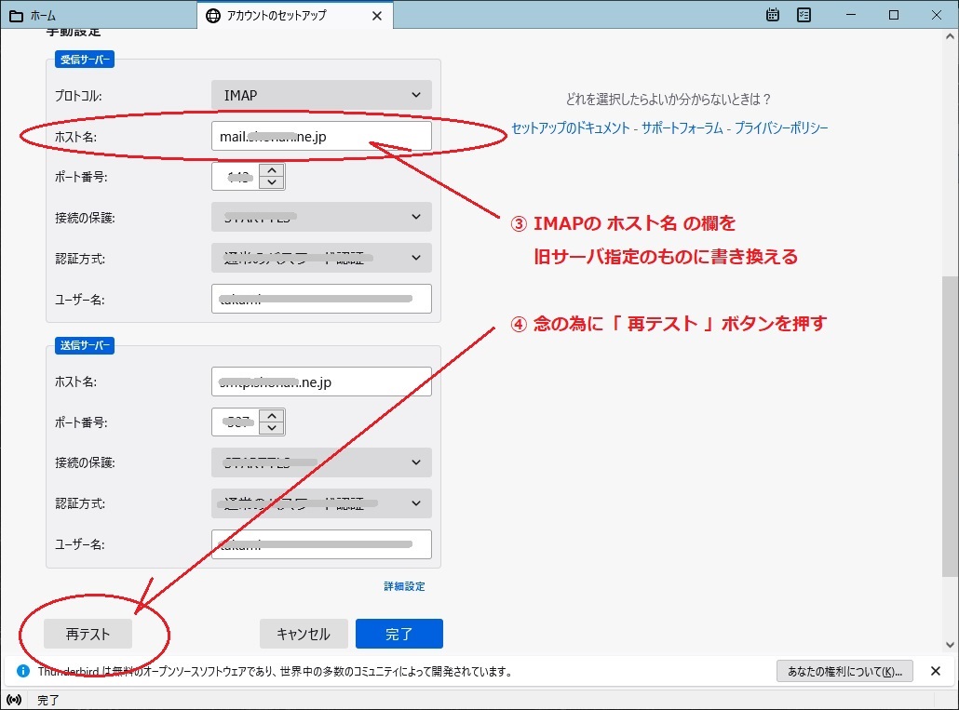Click the incoming server ホスト名 field
The width and height of the screenshot is (959, 710).
[x=321, y=137]
